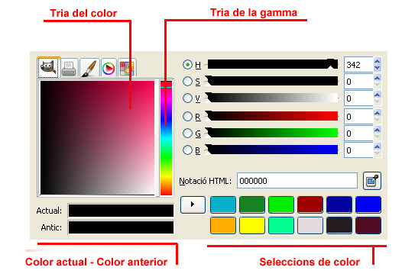The image size is (402, 277).
Task: Select the R red radio button
Action: point(187,117)
